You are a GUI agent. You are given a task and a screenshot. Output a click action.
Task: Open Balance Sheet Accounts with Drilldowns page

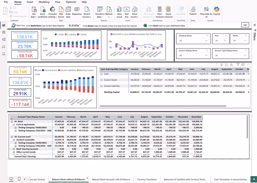111,179
